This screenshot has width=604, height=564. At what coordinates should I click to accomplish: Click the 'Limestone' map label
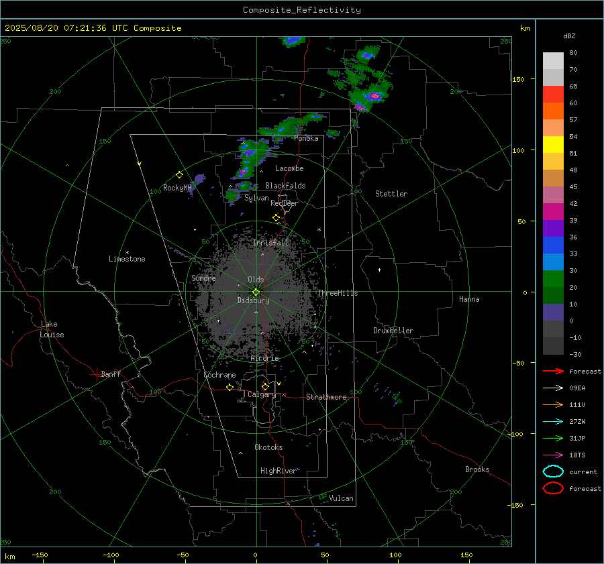coord(127,259)
